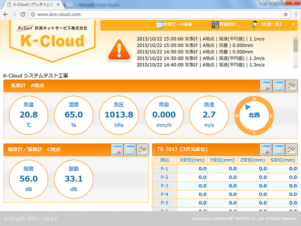Open data table for TS (01) panel
Screen dimensions: 301x226
pyautogui.click(x=279, y=149)
